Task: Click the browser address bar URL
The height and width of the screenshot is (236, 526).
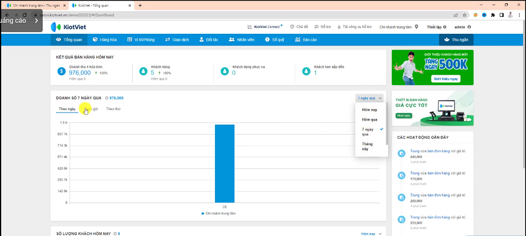Action: (77, 15)
